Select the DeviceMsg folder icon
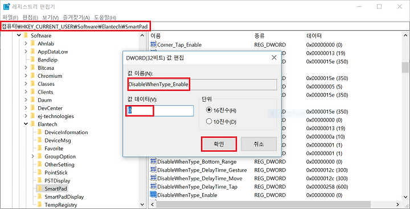Screen dimensions: 410x209 (x=39, y=140)
